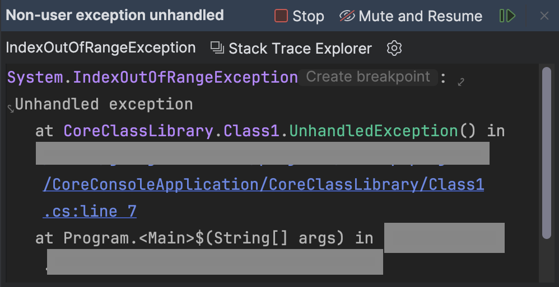The width and height of the screenshot is (559, 287).
Task: Switch to Stack Trace Explorer tab
Action: click(x=300, y=49)
